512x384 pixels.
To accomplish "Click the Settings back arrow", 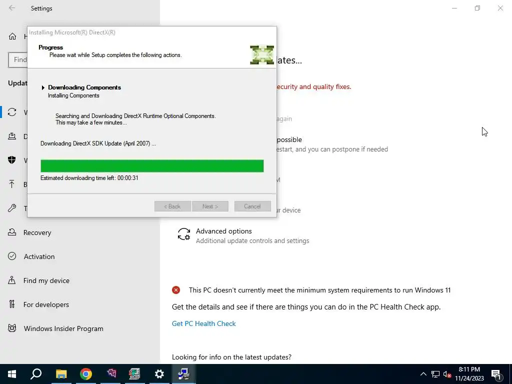I will (x=12, y=8).
